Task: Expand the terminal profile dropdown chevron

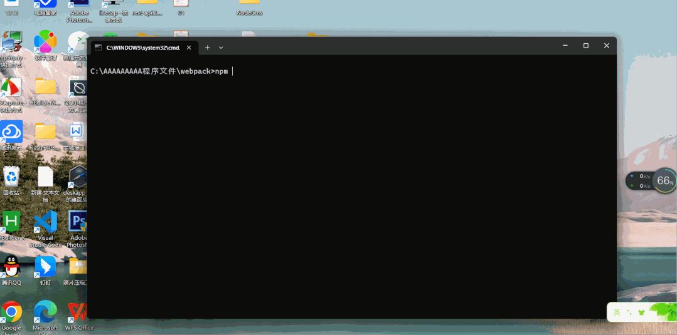Action: point(221,48)
